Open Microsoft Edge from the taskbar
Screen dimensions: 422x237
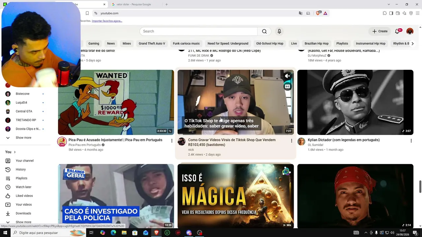(113, 233)
